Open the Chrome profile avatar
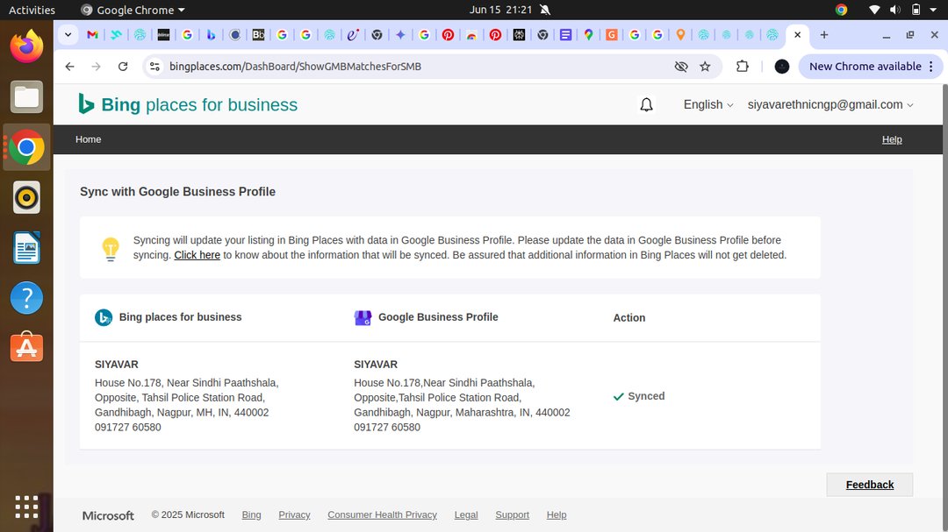948x532 pixels. tap(782, 67)
